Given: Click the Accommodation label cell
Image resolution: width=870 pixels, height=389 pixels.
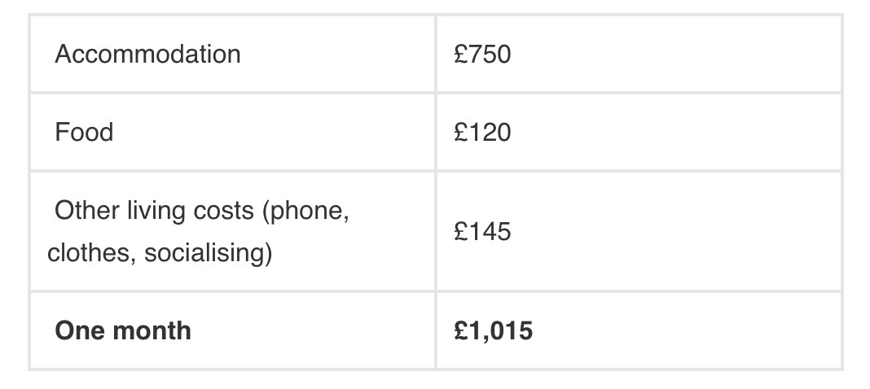Looking at the screenshot, I should (x=148, y=54).
